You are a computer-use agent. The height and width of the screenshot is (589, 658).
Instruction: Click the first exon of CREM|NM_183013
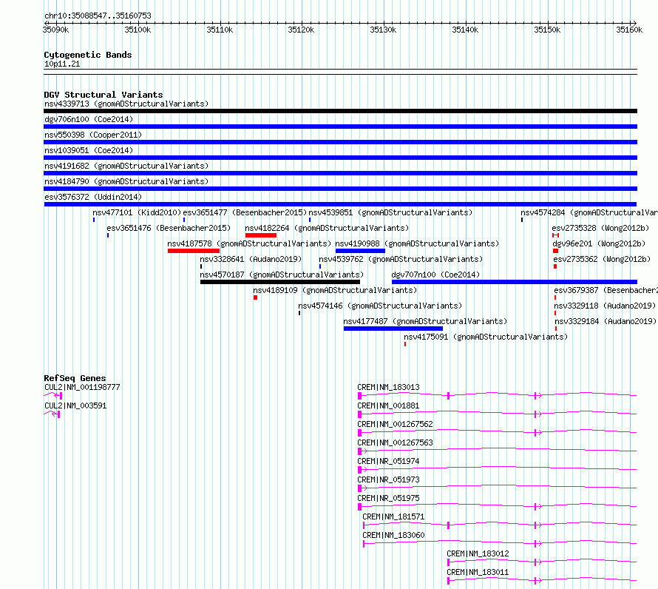[359, 396]
